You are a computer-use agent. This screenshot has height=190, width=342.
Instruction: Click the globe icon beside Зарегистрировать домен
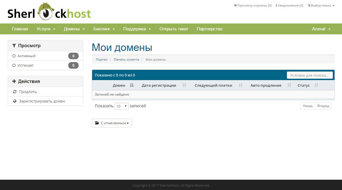coord(15,101)
